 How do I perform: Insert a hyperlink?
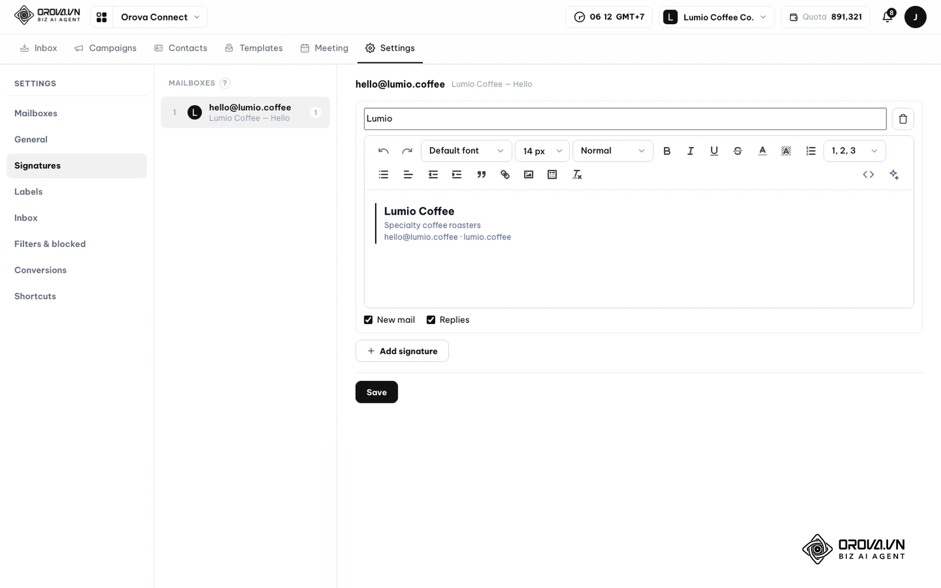tap(505, 175)
